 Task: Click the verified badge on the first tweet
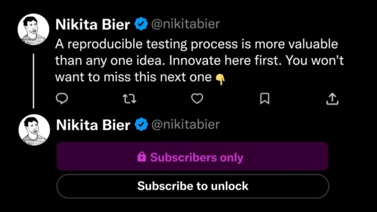(x=141, y=25)
